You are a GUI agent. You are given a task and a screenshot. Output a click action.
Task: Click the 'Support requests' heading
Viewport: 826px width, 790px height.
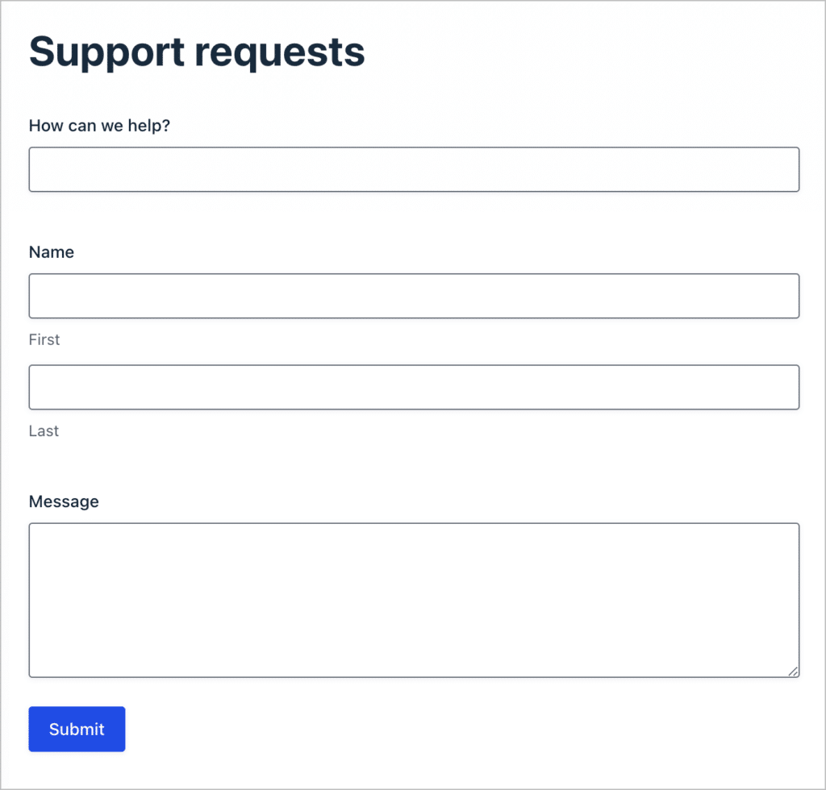coord(196,51)
